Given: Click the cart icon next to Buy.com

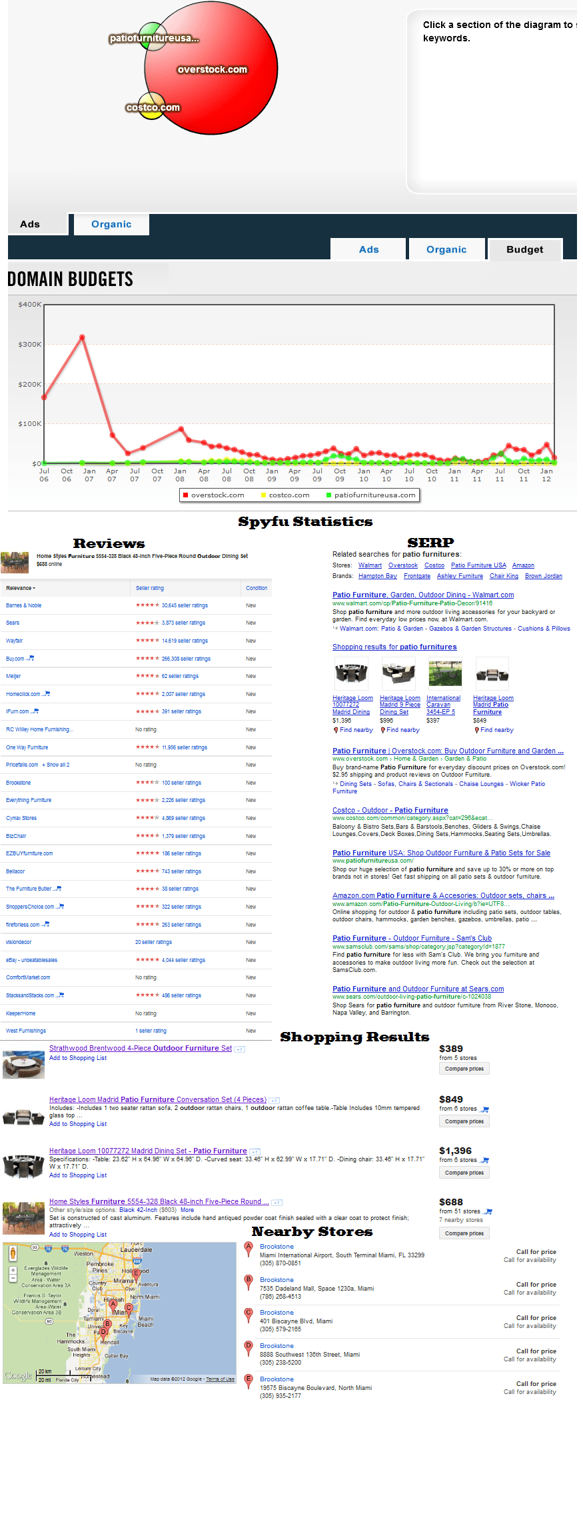Looking at the screenshot, I should tap(31, 658).
